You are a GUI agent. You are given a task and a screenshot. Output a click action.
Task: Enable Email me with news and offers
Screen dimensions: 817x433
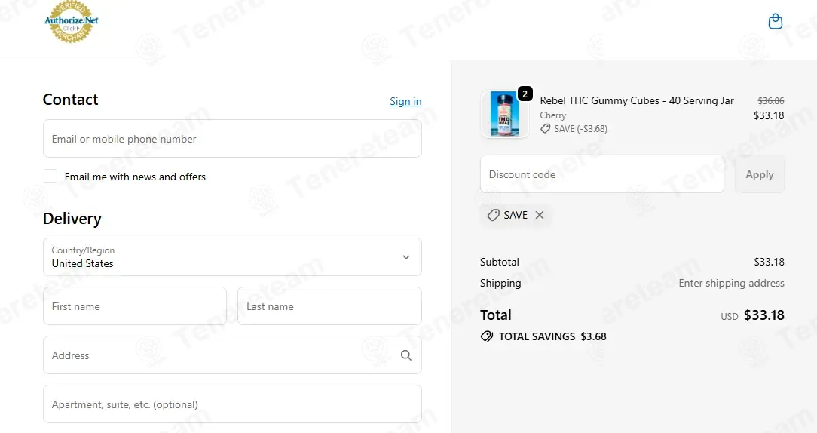click(50, 176)
